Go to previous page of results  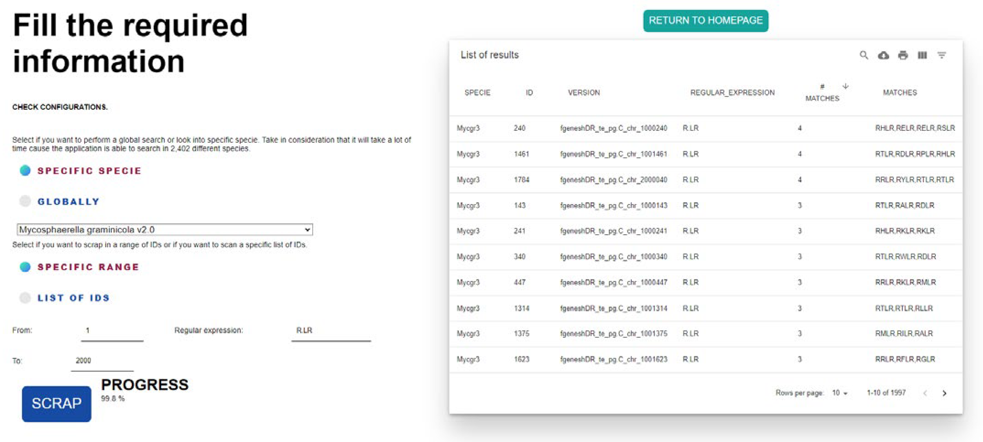point(925,393)
